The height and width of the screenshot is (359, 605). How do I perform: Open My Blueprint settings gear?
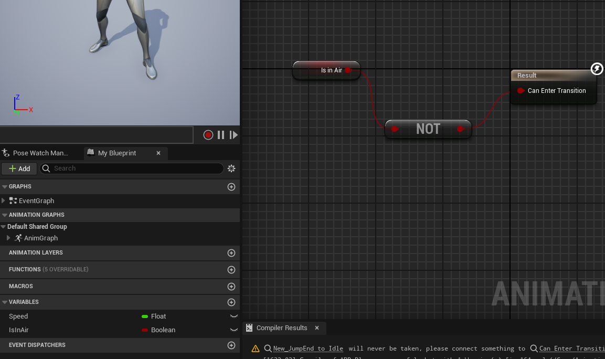(x=231, y=168)
